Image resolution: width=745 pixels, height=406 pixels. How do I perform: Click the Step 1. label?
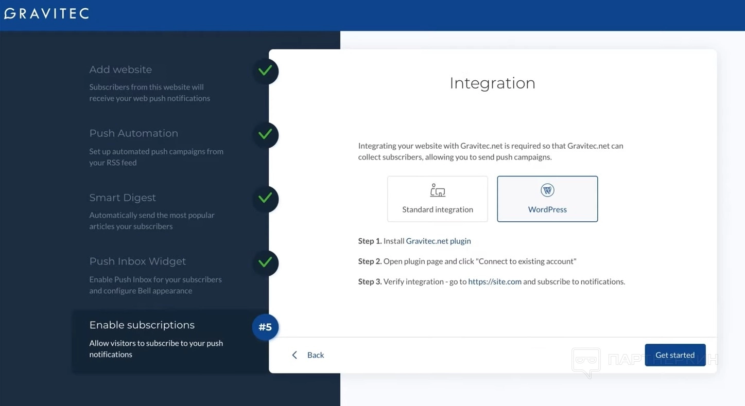370,241
